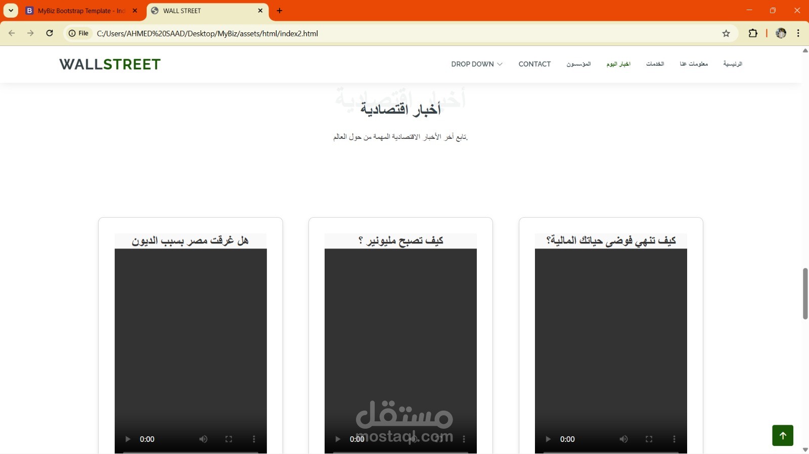The height and width of the screenshot is (454, 809).
Task: Play the video titled كيف تصبح مليونير
Action: click(x=338, y=439)
